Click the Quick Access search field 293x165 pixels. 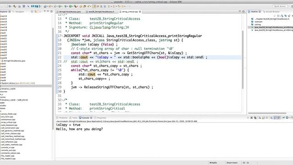coord(280,6)
